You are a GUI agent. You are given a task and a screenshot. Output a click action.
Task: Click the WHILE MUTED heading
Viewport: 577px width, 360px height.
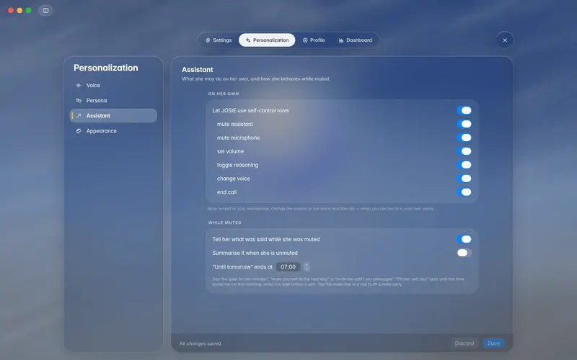point(225,222)
